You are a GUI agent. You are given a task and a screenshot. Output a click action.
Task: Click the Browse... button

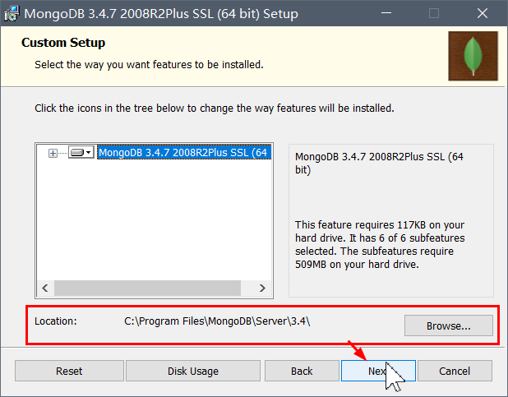click(448, 325)
